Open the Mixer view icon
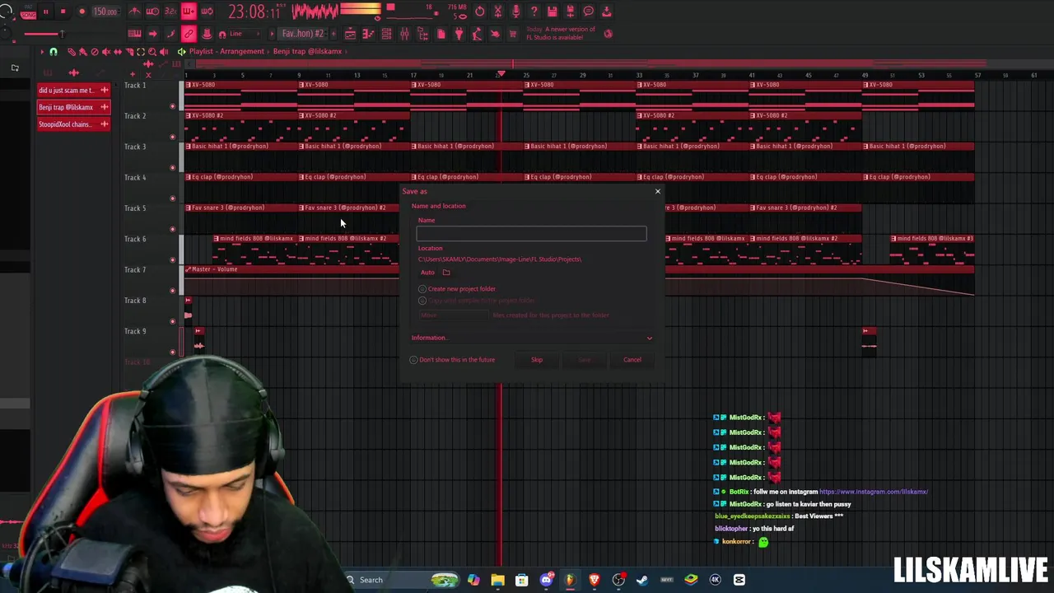Viewport: 1054px width, 593px height. pos(404,34)
